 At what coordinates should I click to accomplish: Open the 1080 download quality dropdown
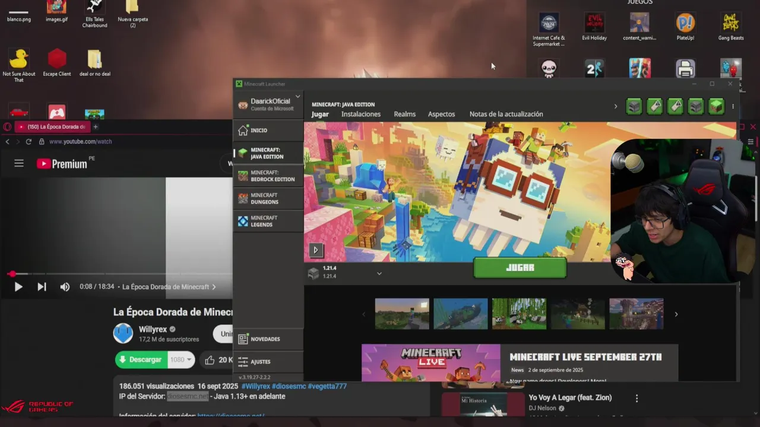tap(181, 359)
